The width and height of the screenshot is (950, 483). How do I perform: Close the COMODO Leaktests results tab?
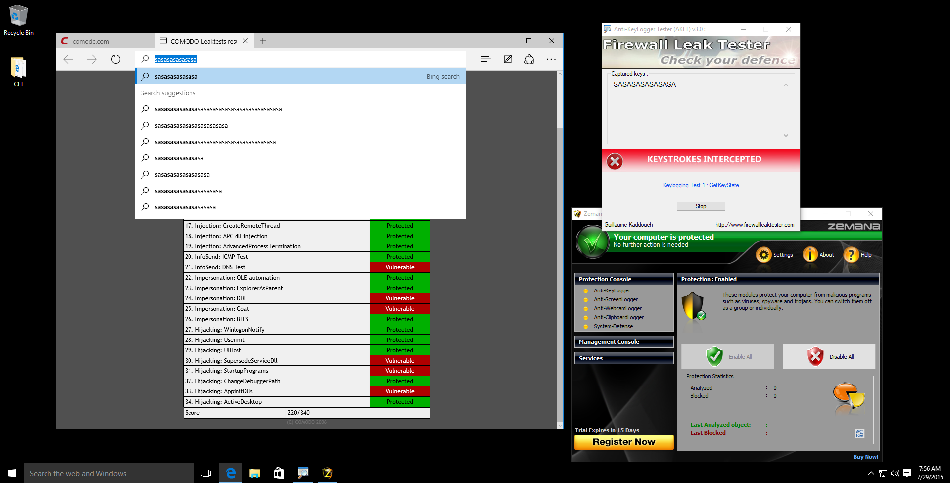(245, 41)
